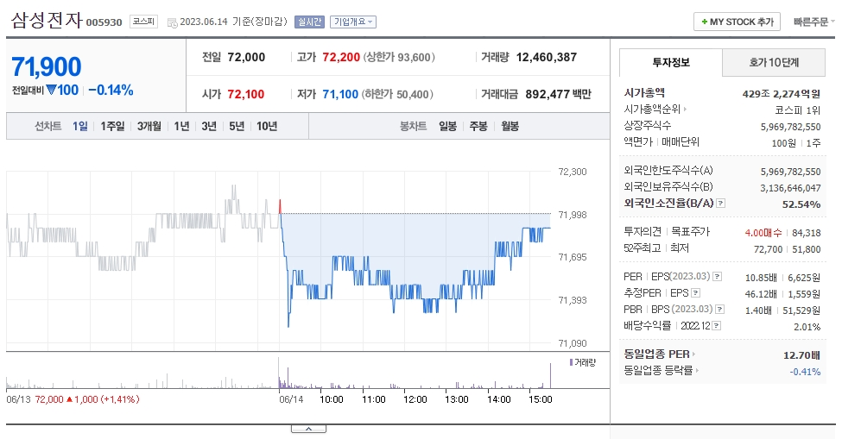Select 10년 line chart period
Screen dimensions: 842x439
click(x=267, y=127)
